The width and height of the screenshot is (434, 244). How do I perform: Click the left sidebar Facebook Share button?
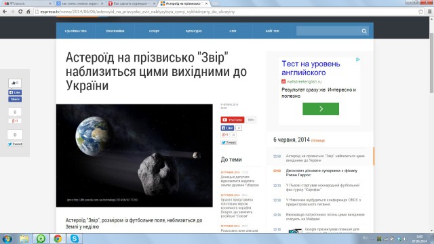[x=15, y=100]
